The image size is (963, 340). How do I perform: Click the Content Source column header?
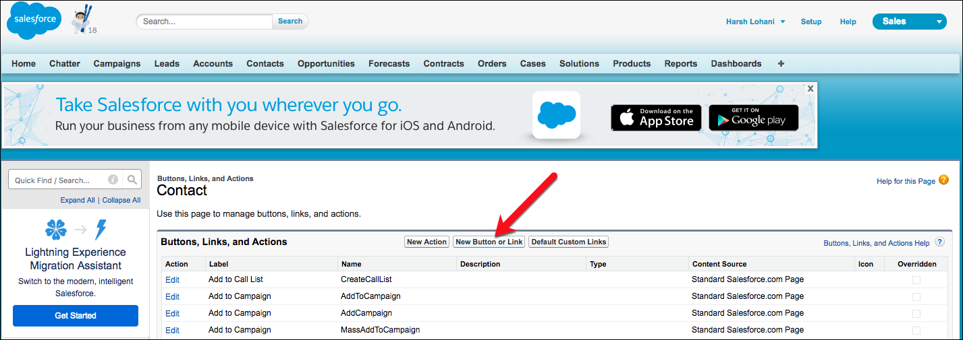(x=719, y=264)
